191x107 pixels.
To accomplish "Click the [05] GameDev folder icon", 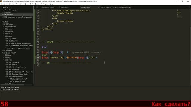I will [x=7, y=74].
